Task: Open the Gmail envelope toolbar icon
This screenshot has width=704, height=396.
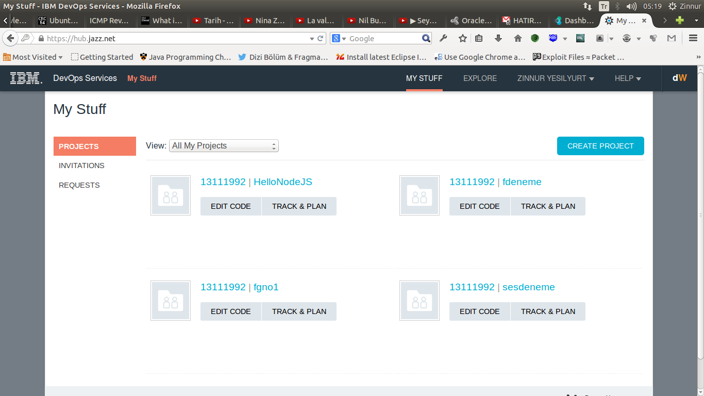Action: [671, 38]
